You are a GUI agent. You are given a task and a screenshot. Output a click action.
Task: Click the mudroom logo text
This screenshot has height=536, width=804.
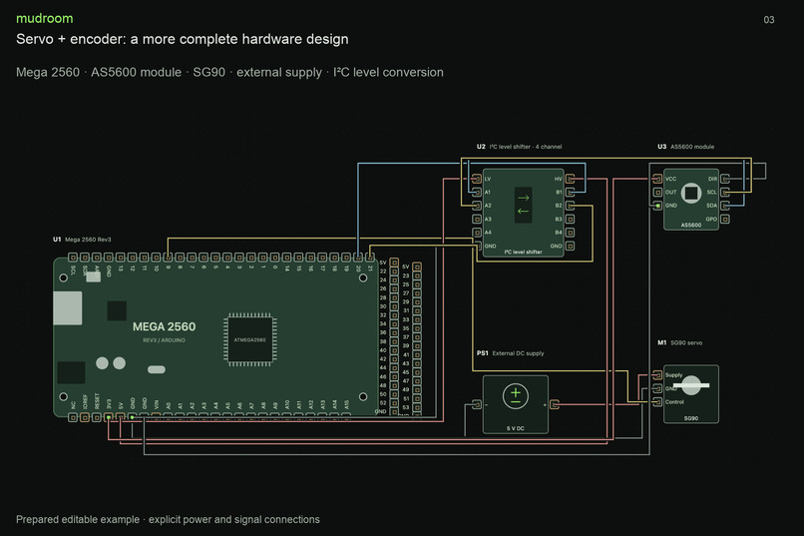pos(45,18)
